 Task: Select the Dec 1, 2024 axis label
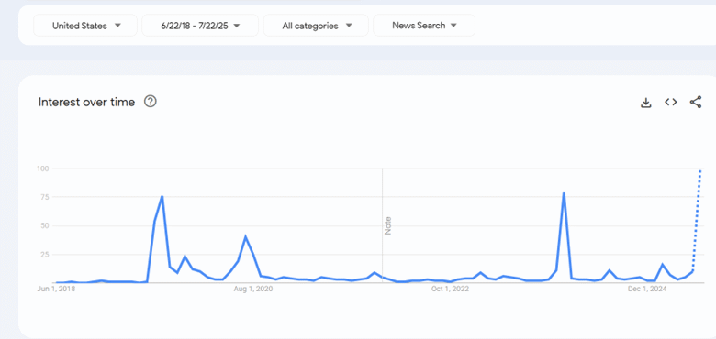coord(647,289)
